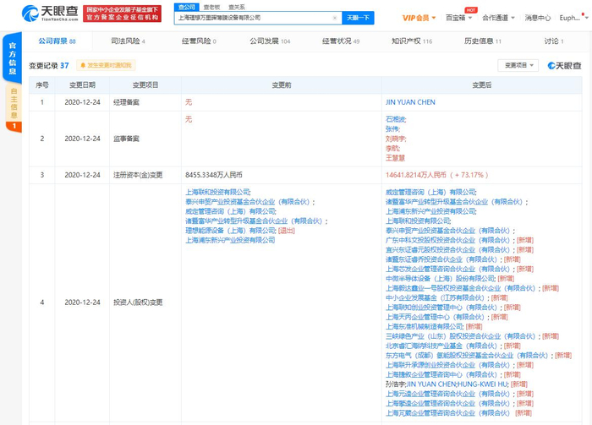Select the 历史信息 11 tab
Screen dimensions: 592x425
click(x=483, y=41)
